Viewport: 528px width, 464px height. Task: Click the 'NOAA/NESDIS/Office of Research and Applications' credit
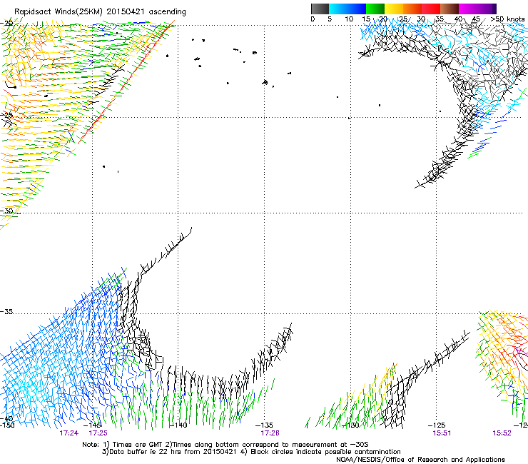pos(420,460)
